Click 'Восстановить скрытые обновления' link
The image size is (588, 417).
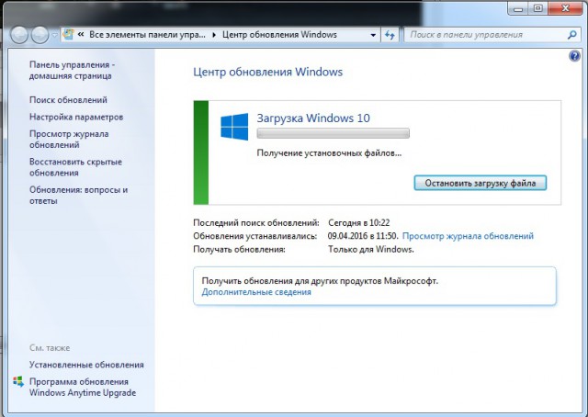coord(75,167)
